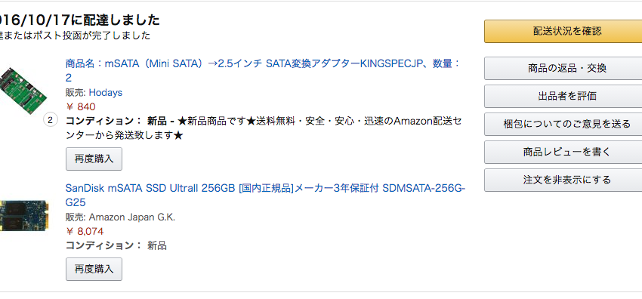Click the Amazon Japan G.K. seller text
This screenshot has width=642, height=299.
(132, 217)
